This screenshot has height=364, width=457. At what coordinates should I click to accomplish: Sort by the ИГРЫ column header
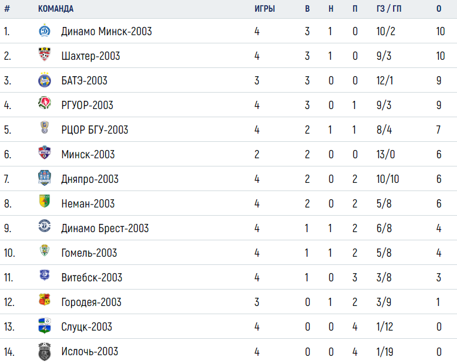pos(265,9)
